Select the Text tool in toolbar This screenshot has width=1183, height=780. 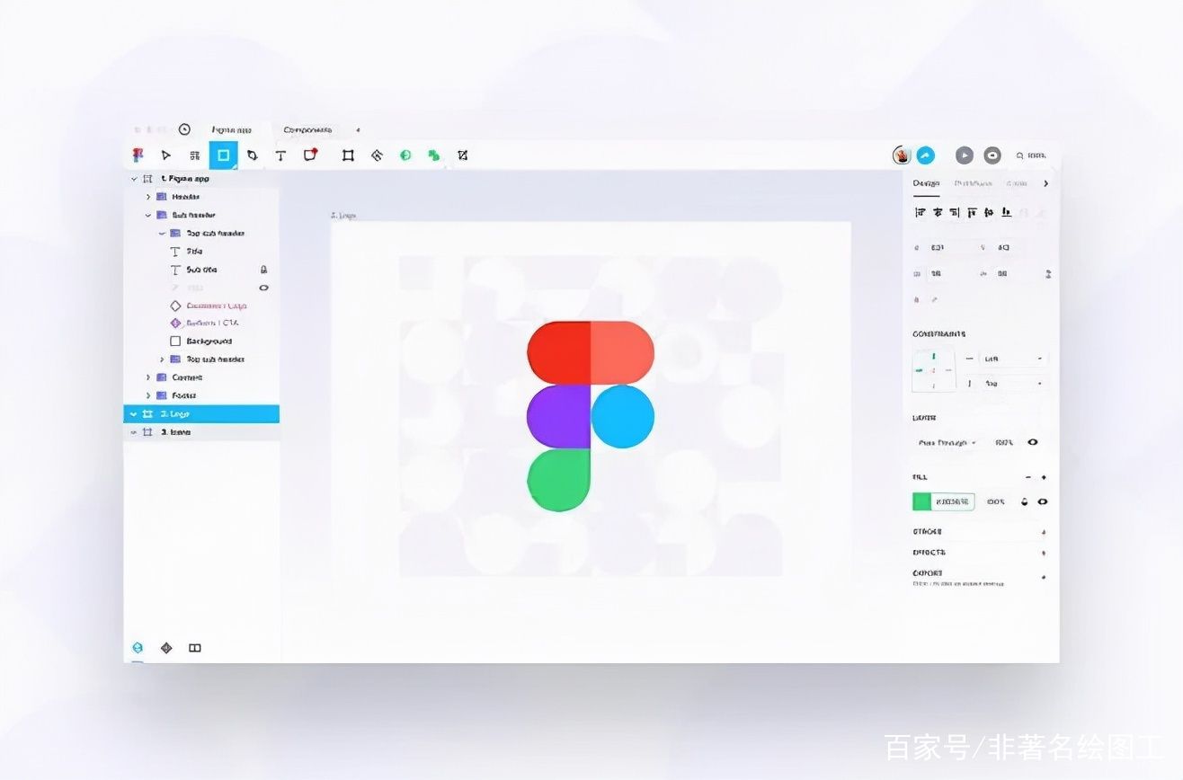pyautogui.click(x=280, y=155)
